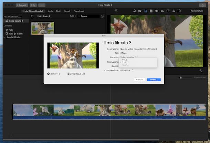Click the Cerca search field

(89, 16)
